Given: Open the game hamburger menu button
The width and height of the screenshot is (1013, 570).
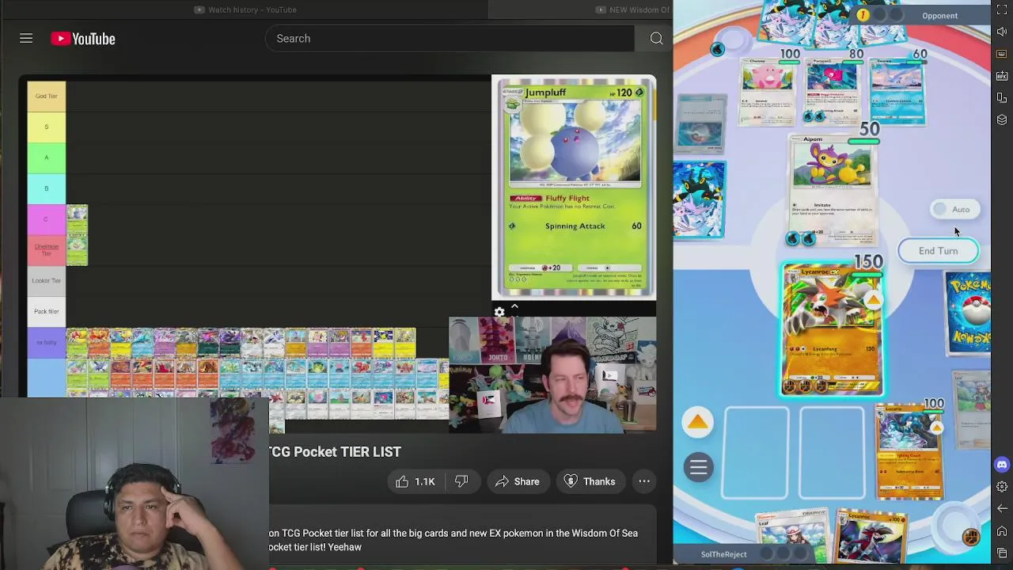Looking at the screenshot, I should pyautogui.click(x=698, y=467).
